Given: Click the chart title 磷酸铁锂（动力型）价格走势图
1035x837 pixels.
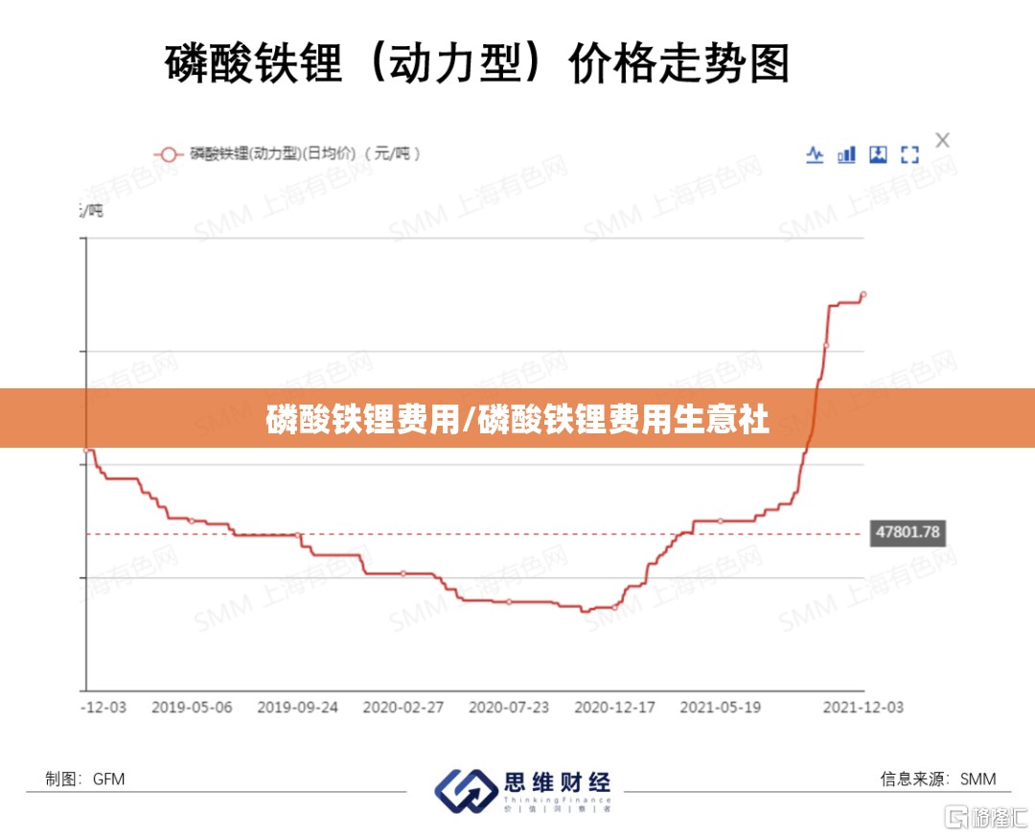Looking at the screenshot, I should pyautogui.click(x=476, y=63).
